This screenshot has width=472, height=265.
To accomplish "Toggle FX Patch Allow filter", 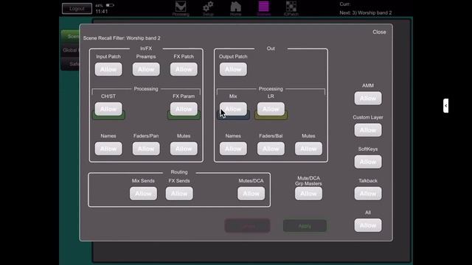I will [x=184, y=69].
